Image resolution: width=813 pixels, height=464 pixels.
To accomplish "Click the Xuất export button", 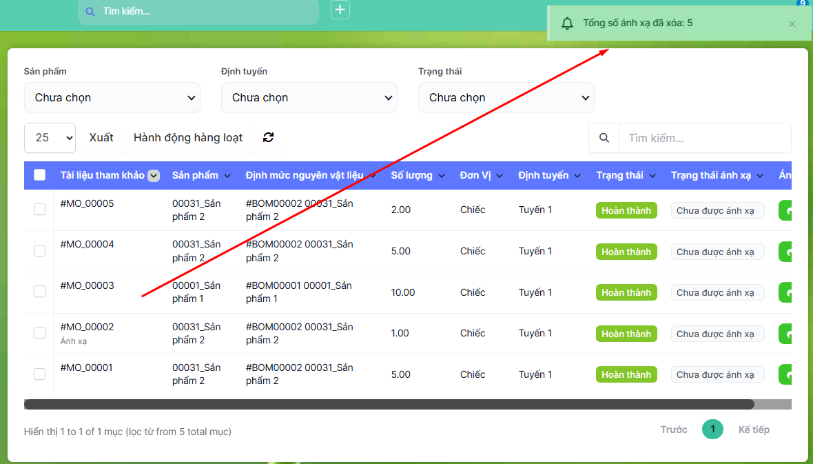I will [101, 138].
